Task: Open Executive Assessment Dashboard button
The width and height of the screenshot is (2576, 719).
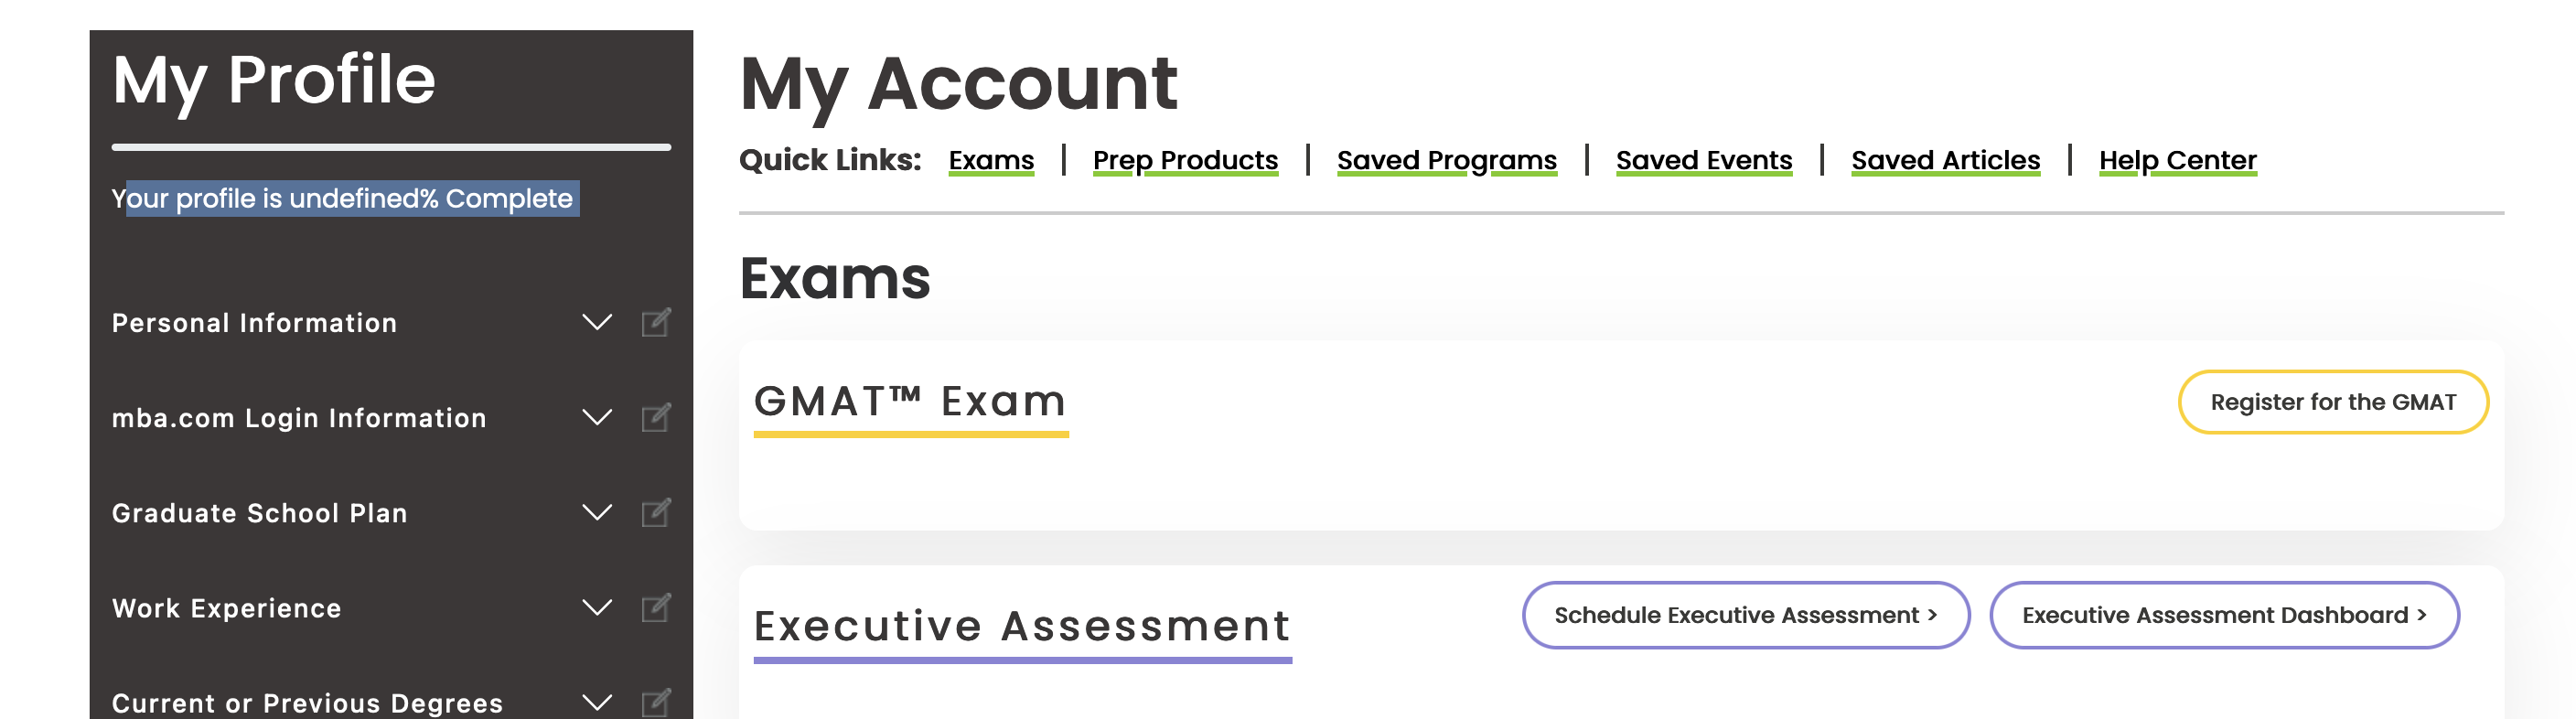Action: (x=2223, y=615)
